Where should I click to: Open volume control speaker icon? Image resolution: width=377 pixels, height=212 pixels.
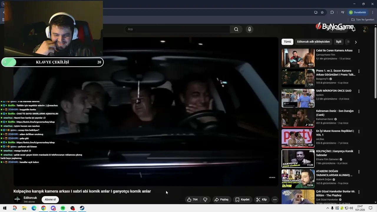tap(351, 208)
